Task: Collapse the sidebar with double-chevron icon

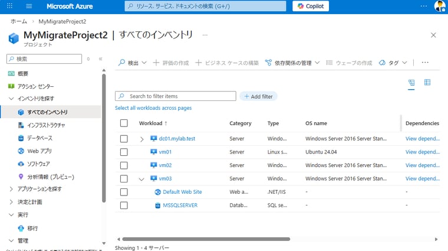Action: (x=101, y=59)
